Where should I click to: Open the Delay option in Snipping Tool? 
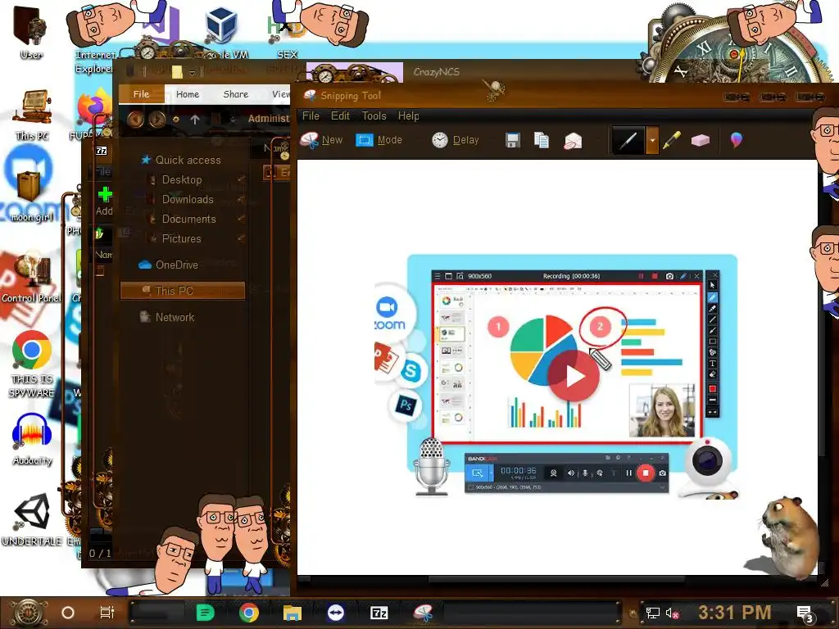coord(456,140)
